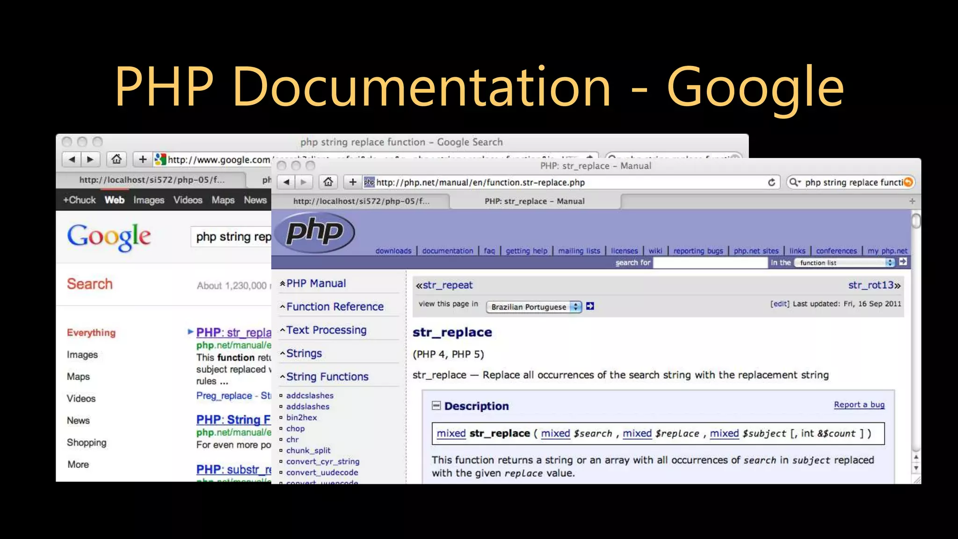Go forward in the PHP manual browser window
The width and height of the screenshot is (958, 539).
coord(304,182)
